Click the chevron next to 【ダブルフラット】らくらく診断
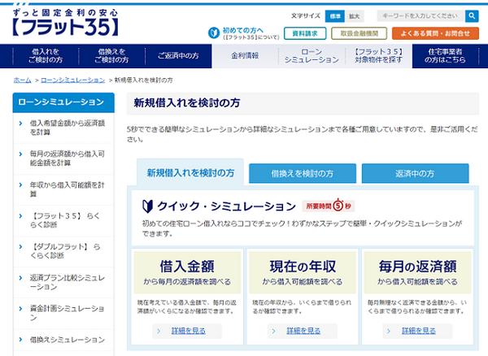This screenshot has height=356, width=488. coord(21,247)
